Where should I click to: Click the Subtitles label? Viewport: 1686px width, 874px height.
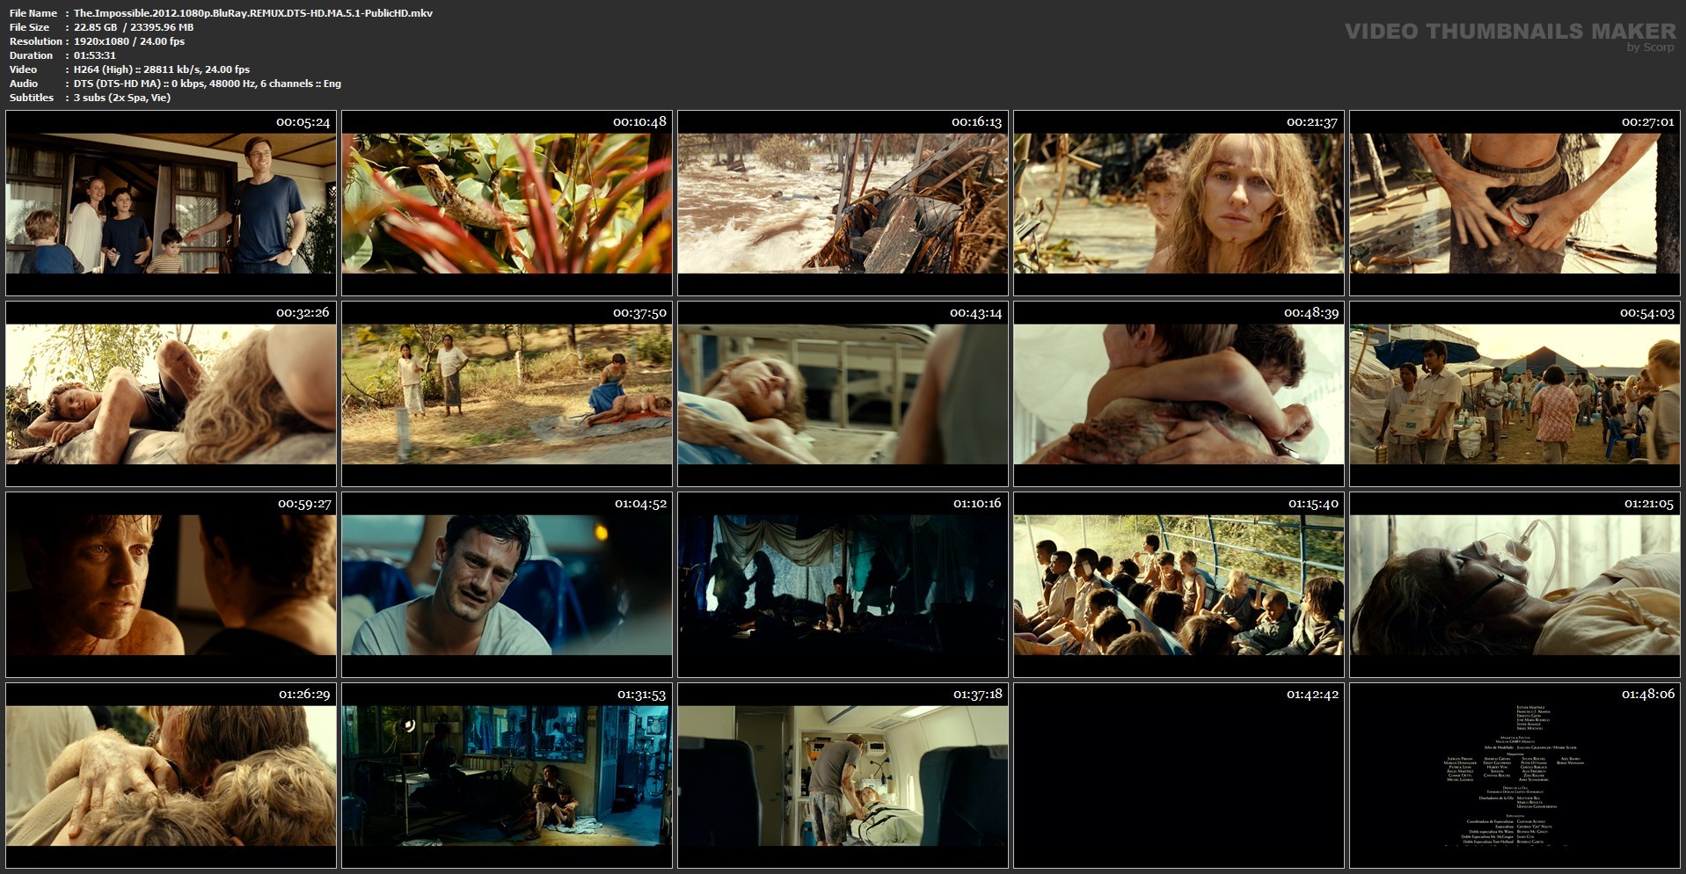[x=32, y=98]
